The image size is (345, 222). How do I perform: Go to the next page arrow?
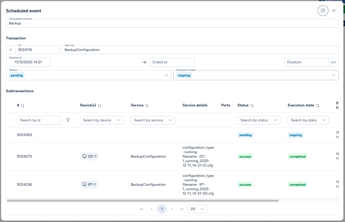coord(172,209)
